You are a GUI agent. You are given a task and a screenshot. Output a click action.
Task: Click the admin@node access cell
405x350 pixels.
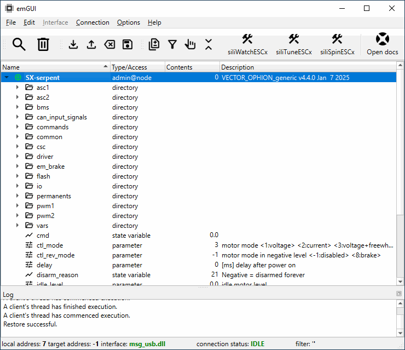[132, 78]
